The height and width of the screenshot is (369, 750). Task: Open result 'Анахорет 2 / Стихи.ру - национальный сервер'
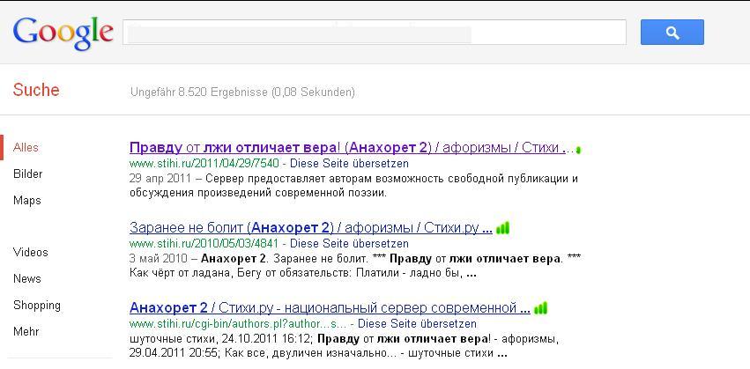click(330, 307)
